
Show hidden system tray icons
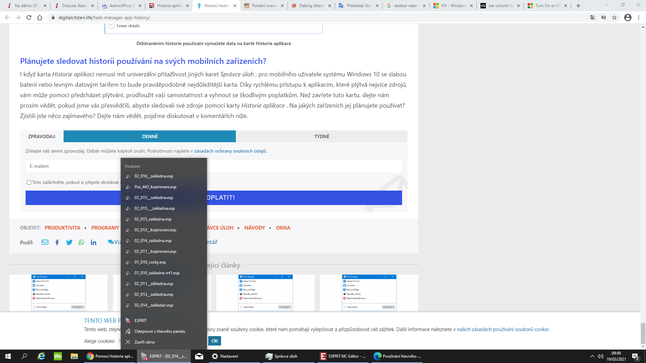pyautogui.click(x=593, y=356)
